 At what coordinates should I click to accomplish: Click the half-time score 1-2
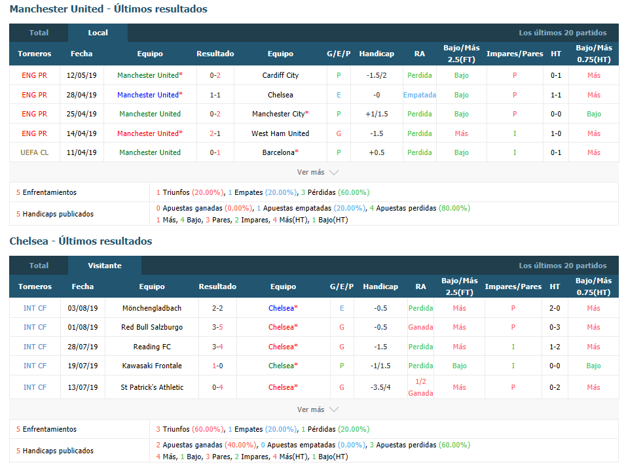point(555,347)
